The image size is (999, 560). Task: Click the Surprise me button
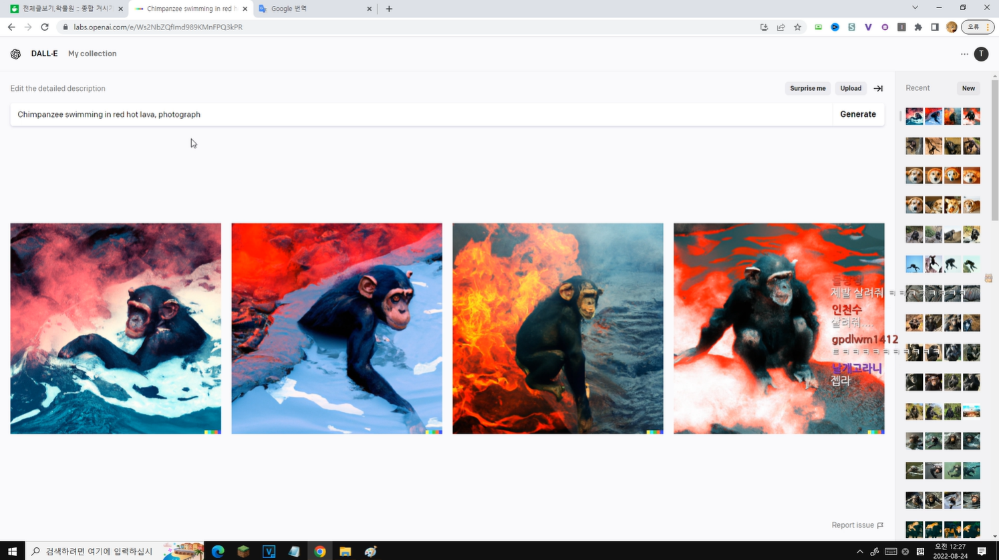coord(807,88)
